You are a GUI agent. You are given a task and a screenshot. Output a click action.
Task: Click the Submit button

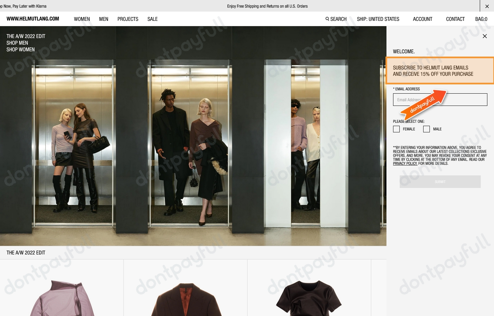coord(440,182)
